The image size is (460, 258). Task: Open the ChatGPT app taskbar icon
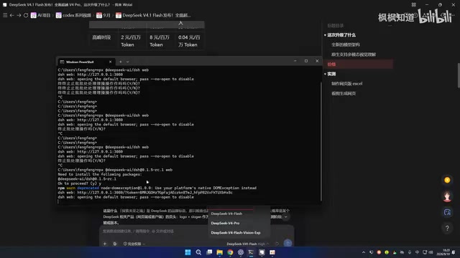point(241,252)
